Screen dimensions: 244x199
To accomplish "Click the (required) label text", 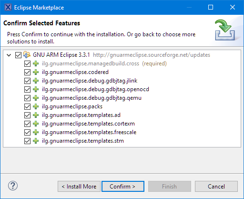I will [x=154, y=63].
